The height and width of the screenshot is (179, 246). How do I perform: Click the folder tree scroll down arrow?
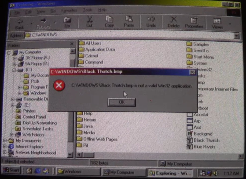(70, 155)
